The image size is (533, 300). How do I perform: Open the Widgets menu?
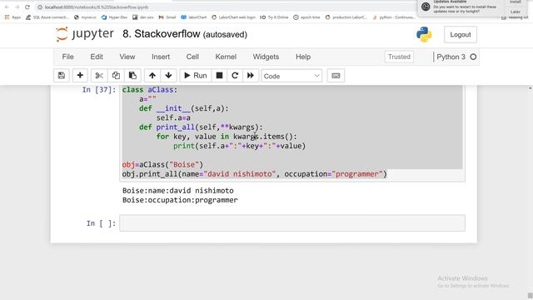(x=266, y=57)
